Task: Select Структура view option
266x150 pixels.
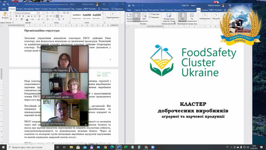Action: click(154, 14)
